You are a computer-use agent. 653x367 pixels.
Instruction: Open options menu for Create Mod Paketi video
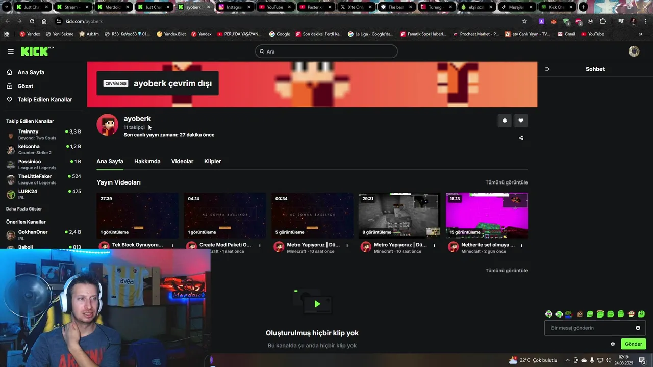click(260, 245)
